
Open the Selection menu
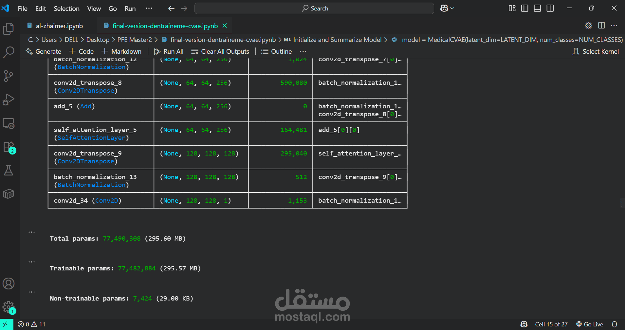pyautogui.click(x=66, y=9)
